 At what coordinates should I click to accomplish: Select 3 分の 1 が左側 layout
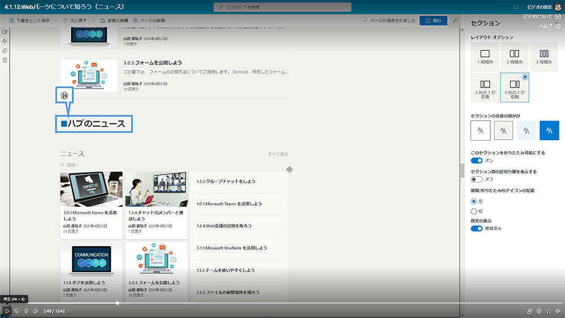pyautogui.click(x=485, y=88)
